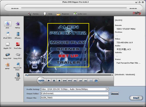Click the AC3 audio track text
The width and height of the screenshot is (146, 107).
[x=124, y=49]
